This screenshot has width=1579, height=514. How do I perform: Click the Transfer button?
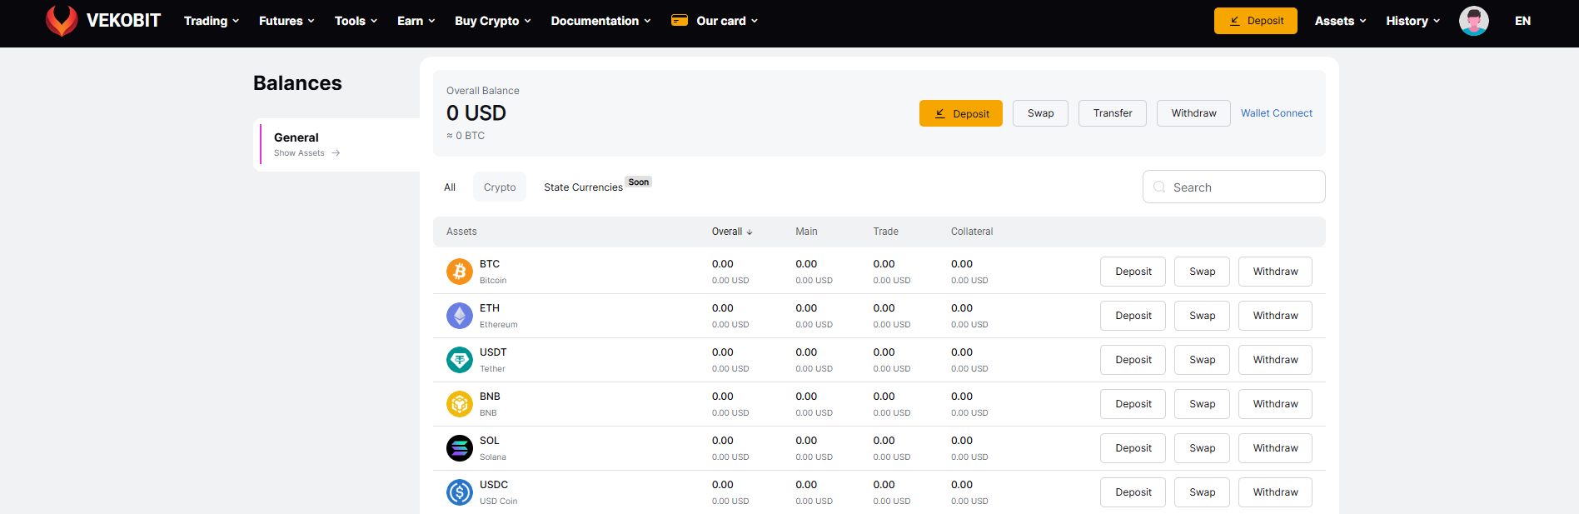point(1113,113)
